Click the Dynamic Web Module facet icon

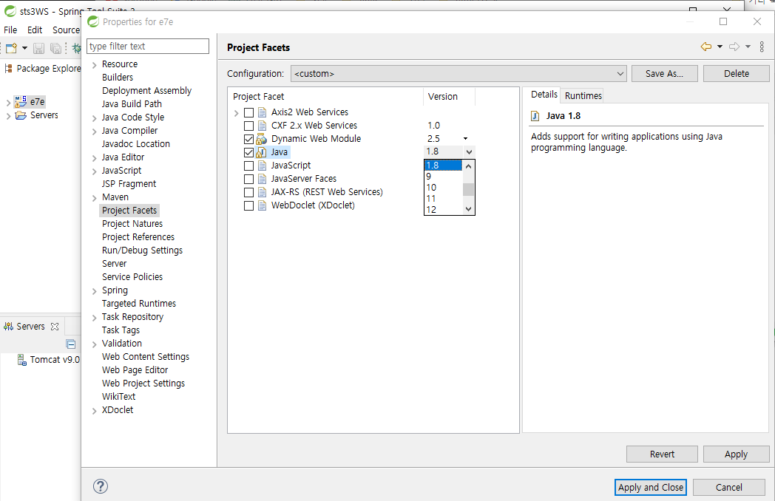pos(262,139)
